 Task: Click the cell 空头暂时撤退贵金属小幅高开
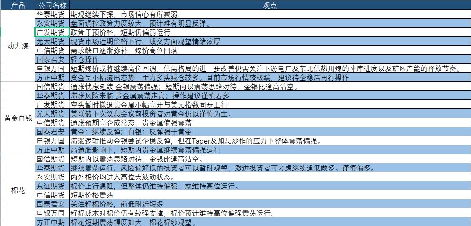[270, 105]
